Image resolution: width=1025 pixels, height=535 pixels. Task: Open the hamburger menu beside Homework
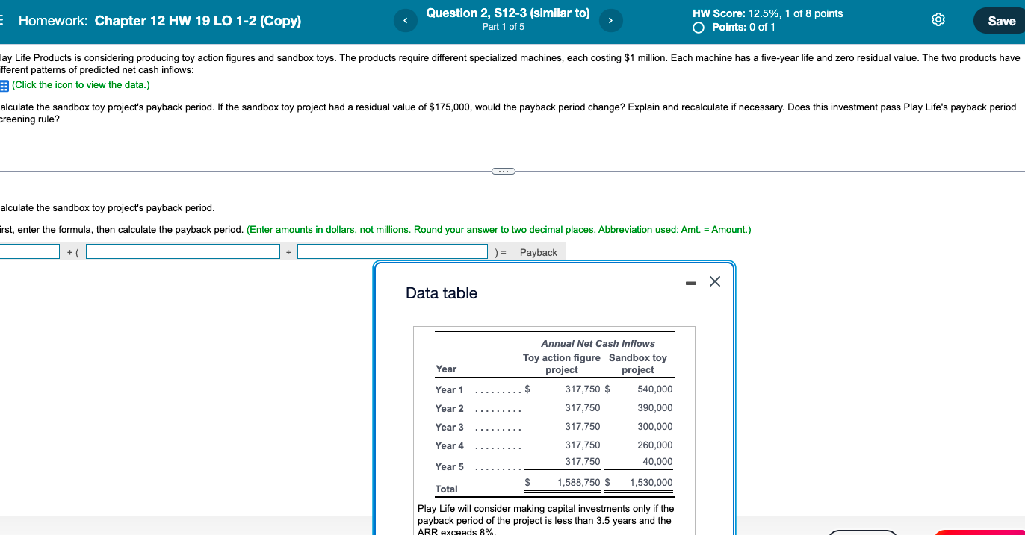click(2, 21)
